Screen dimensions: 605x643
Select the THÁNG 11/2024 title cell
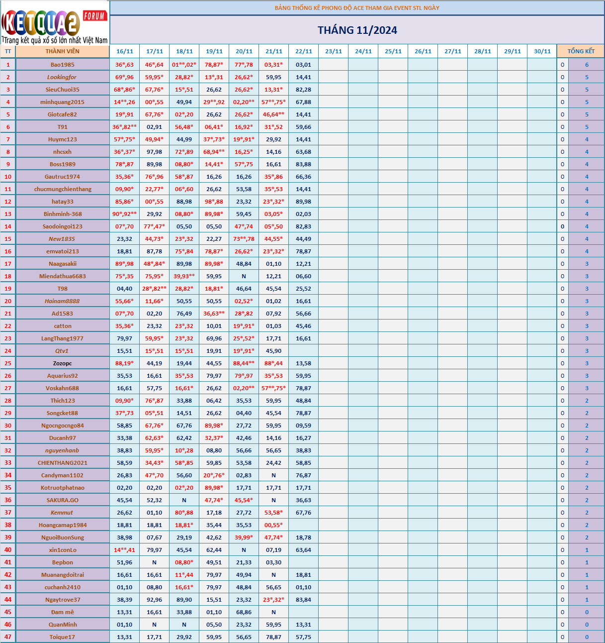357,30
